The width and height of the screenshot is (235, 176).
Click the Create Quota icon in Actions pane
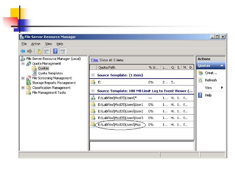click(200, 73)
